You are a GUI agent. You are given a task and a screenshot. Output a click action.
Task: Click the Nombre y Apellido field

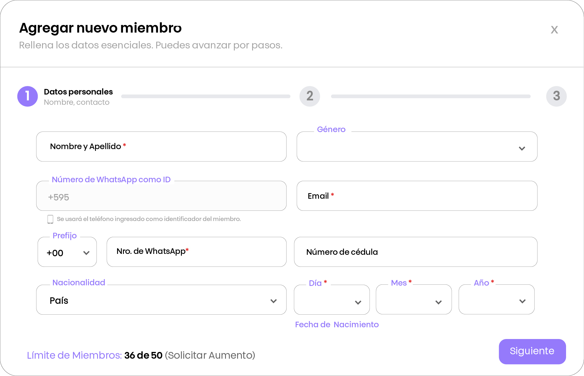[161, 147]
